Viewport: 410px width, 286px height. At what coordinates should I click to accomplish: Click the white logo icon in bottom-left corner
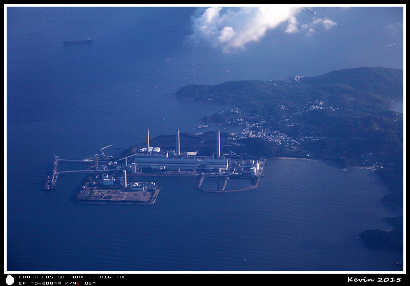10,279
